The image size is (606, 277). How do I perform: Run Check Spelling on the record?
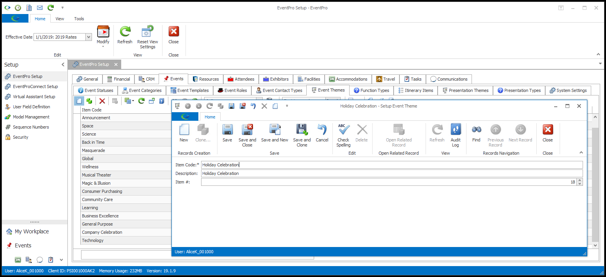pos(344,136)
